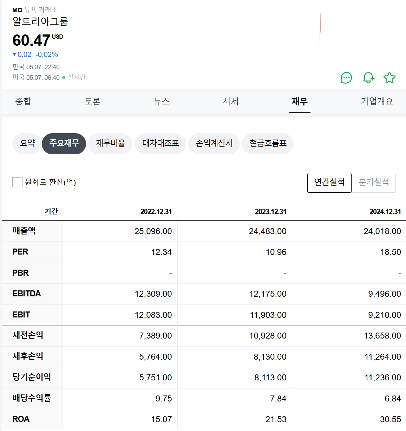This screenshot has width=406, height=431.
Task: Select the 요약 pill button
Action: pyautogui.click(x=27, y=143)
